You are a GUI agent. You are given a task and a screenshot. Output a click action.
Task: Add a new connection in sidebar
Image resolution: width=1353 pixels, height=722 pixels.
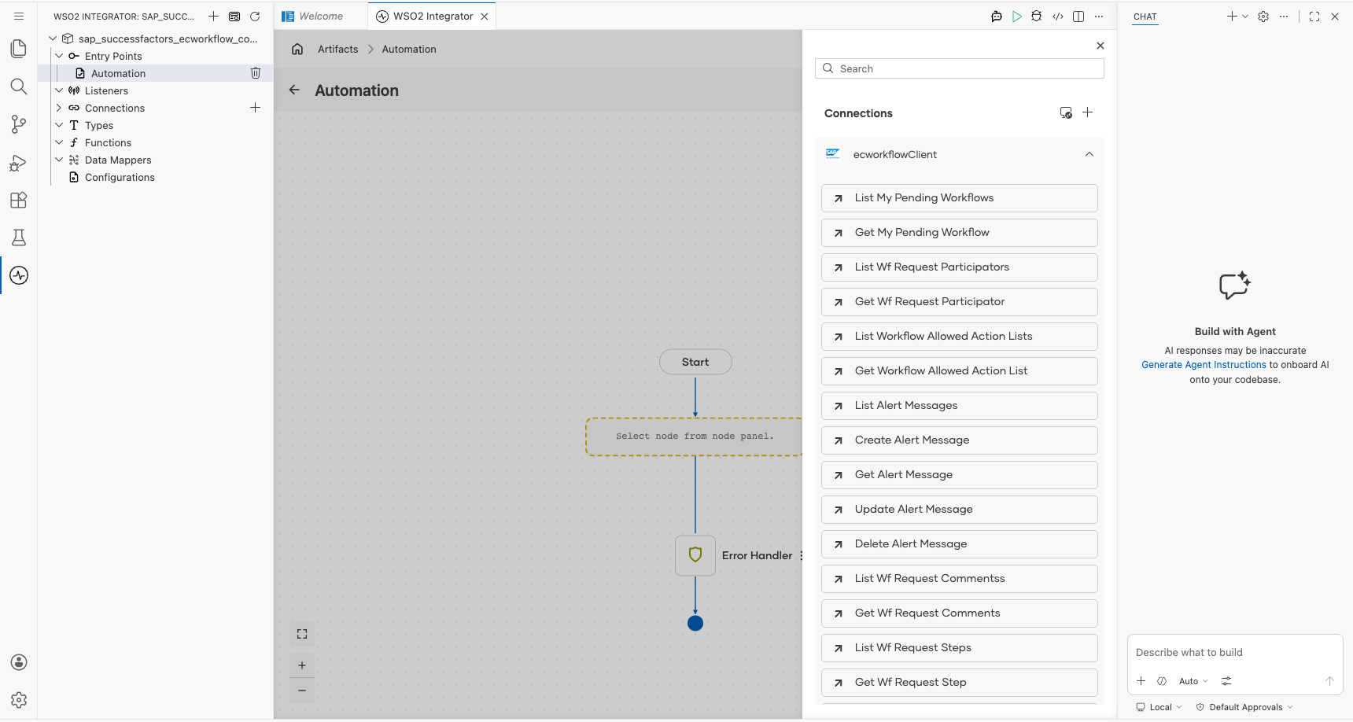255,108
